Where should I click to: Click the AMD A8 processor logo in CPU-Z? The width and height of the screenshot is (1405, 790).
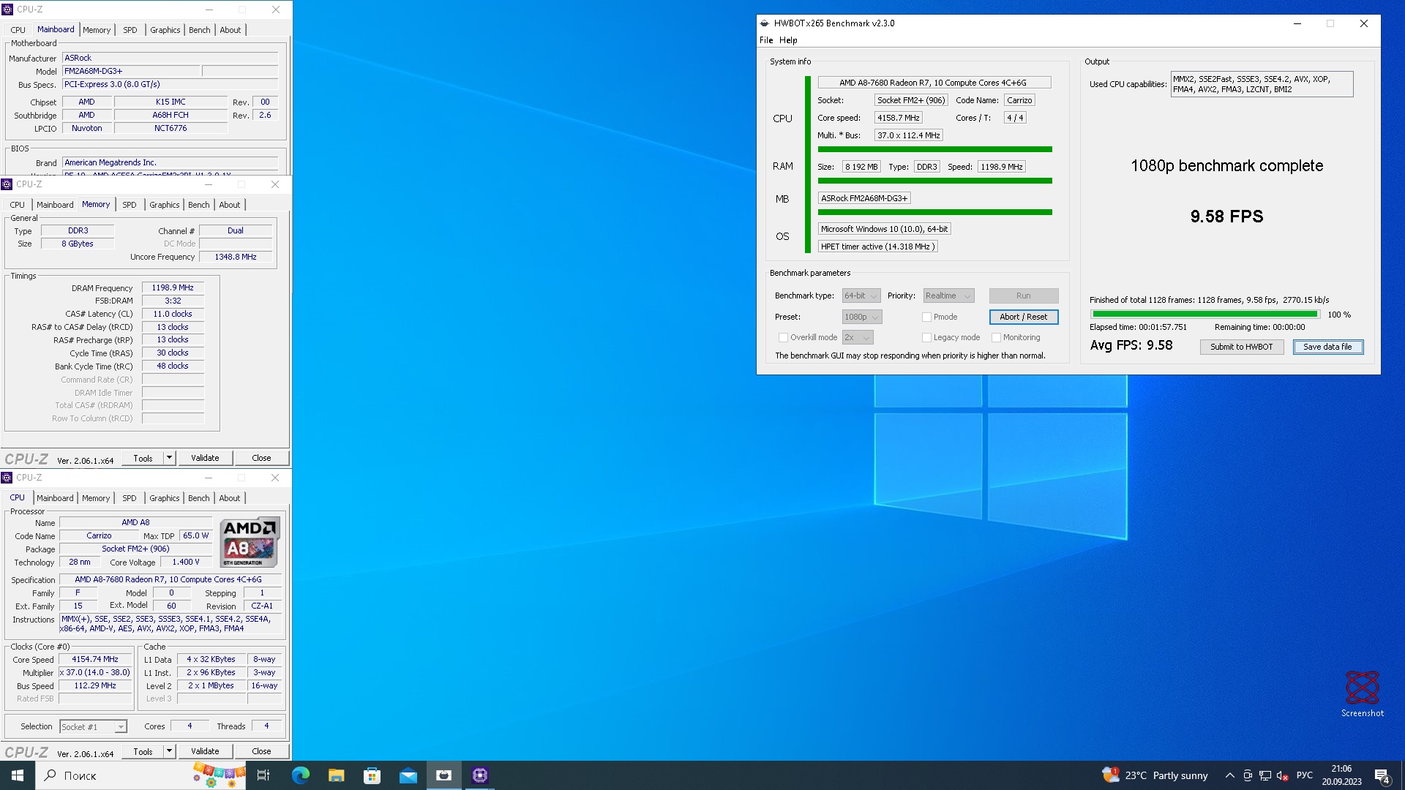pos(250,542)
